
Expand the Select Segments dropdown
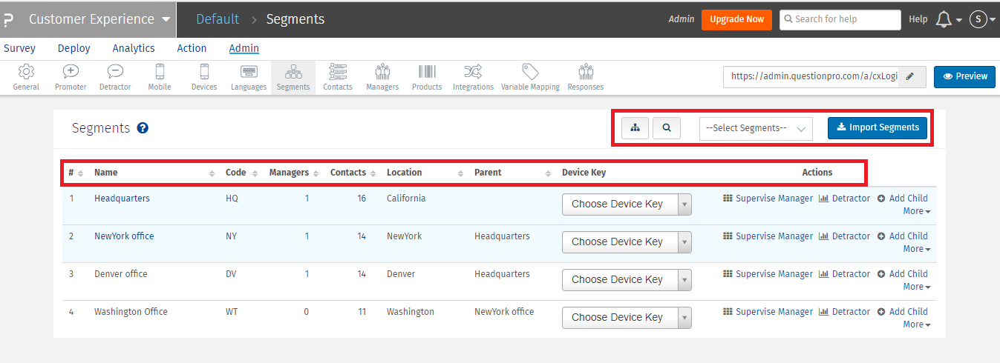click(x=756, y=128)
